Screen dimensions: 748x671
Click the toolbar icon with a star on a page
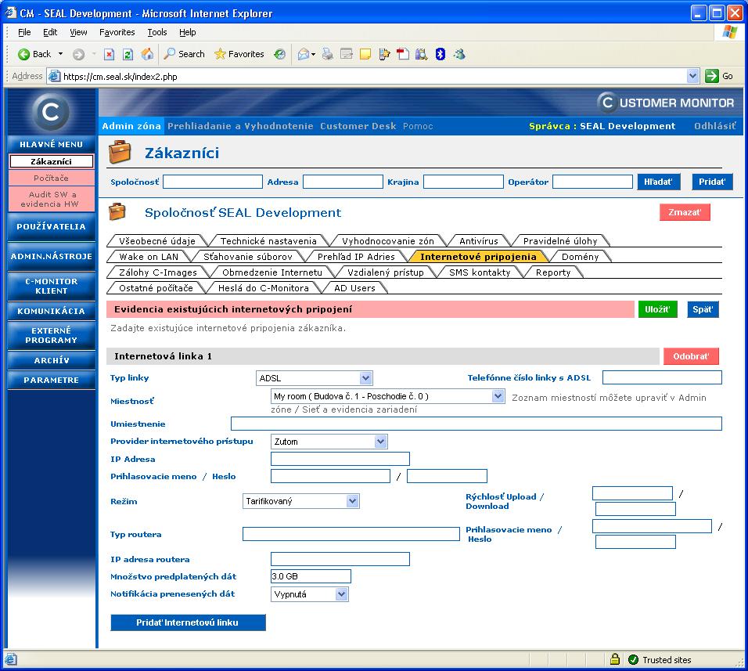pos(384,54)
